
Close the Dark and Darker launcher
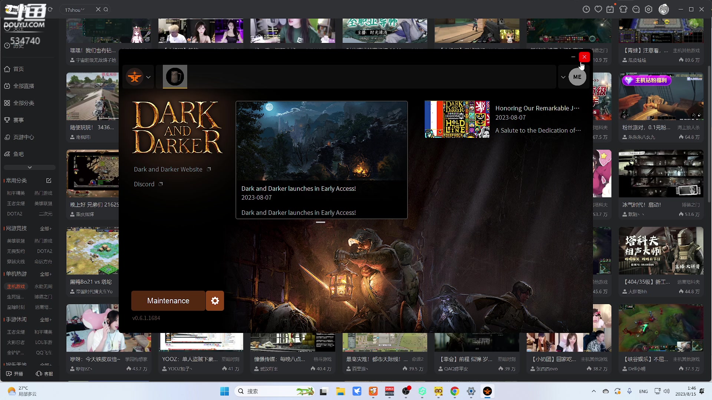point(584,57)
